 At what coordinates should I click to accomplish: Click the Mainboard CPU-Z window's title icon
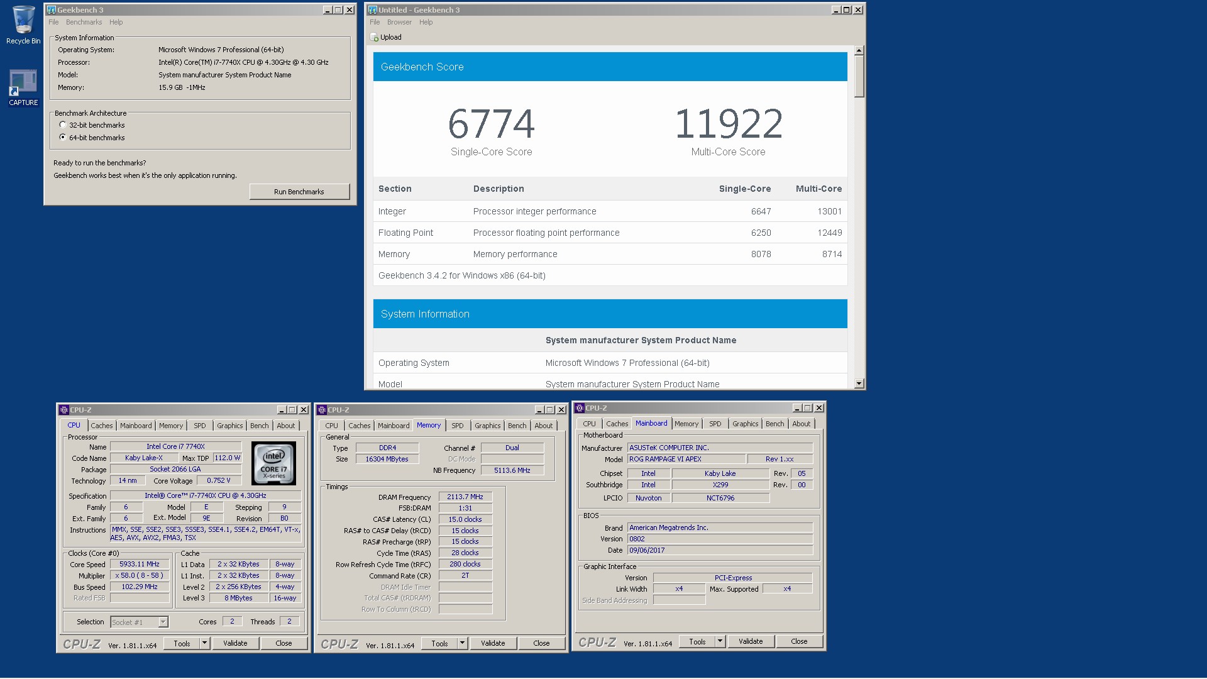tap(580, 408)
